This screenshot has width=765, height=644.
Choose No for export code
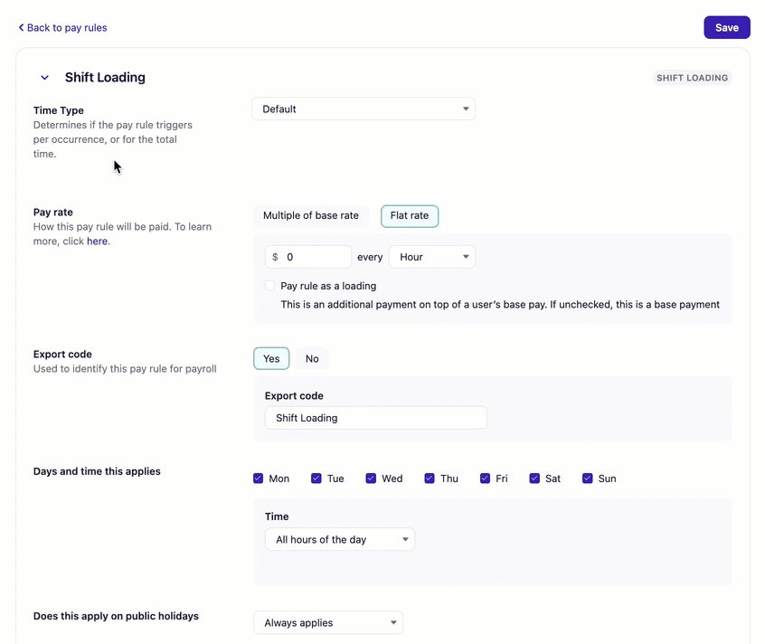point(312,358)
